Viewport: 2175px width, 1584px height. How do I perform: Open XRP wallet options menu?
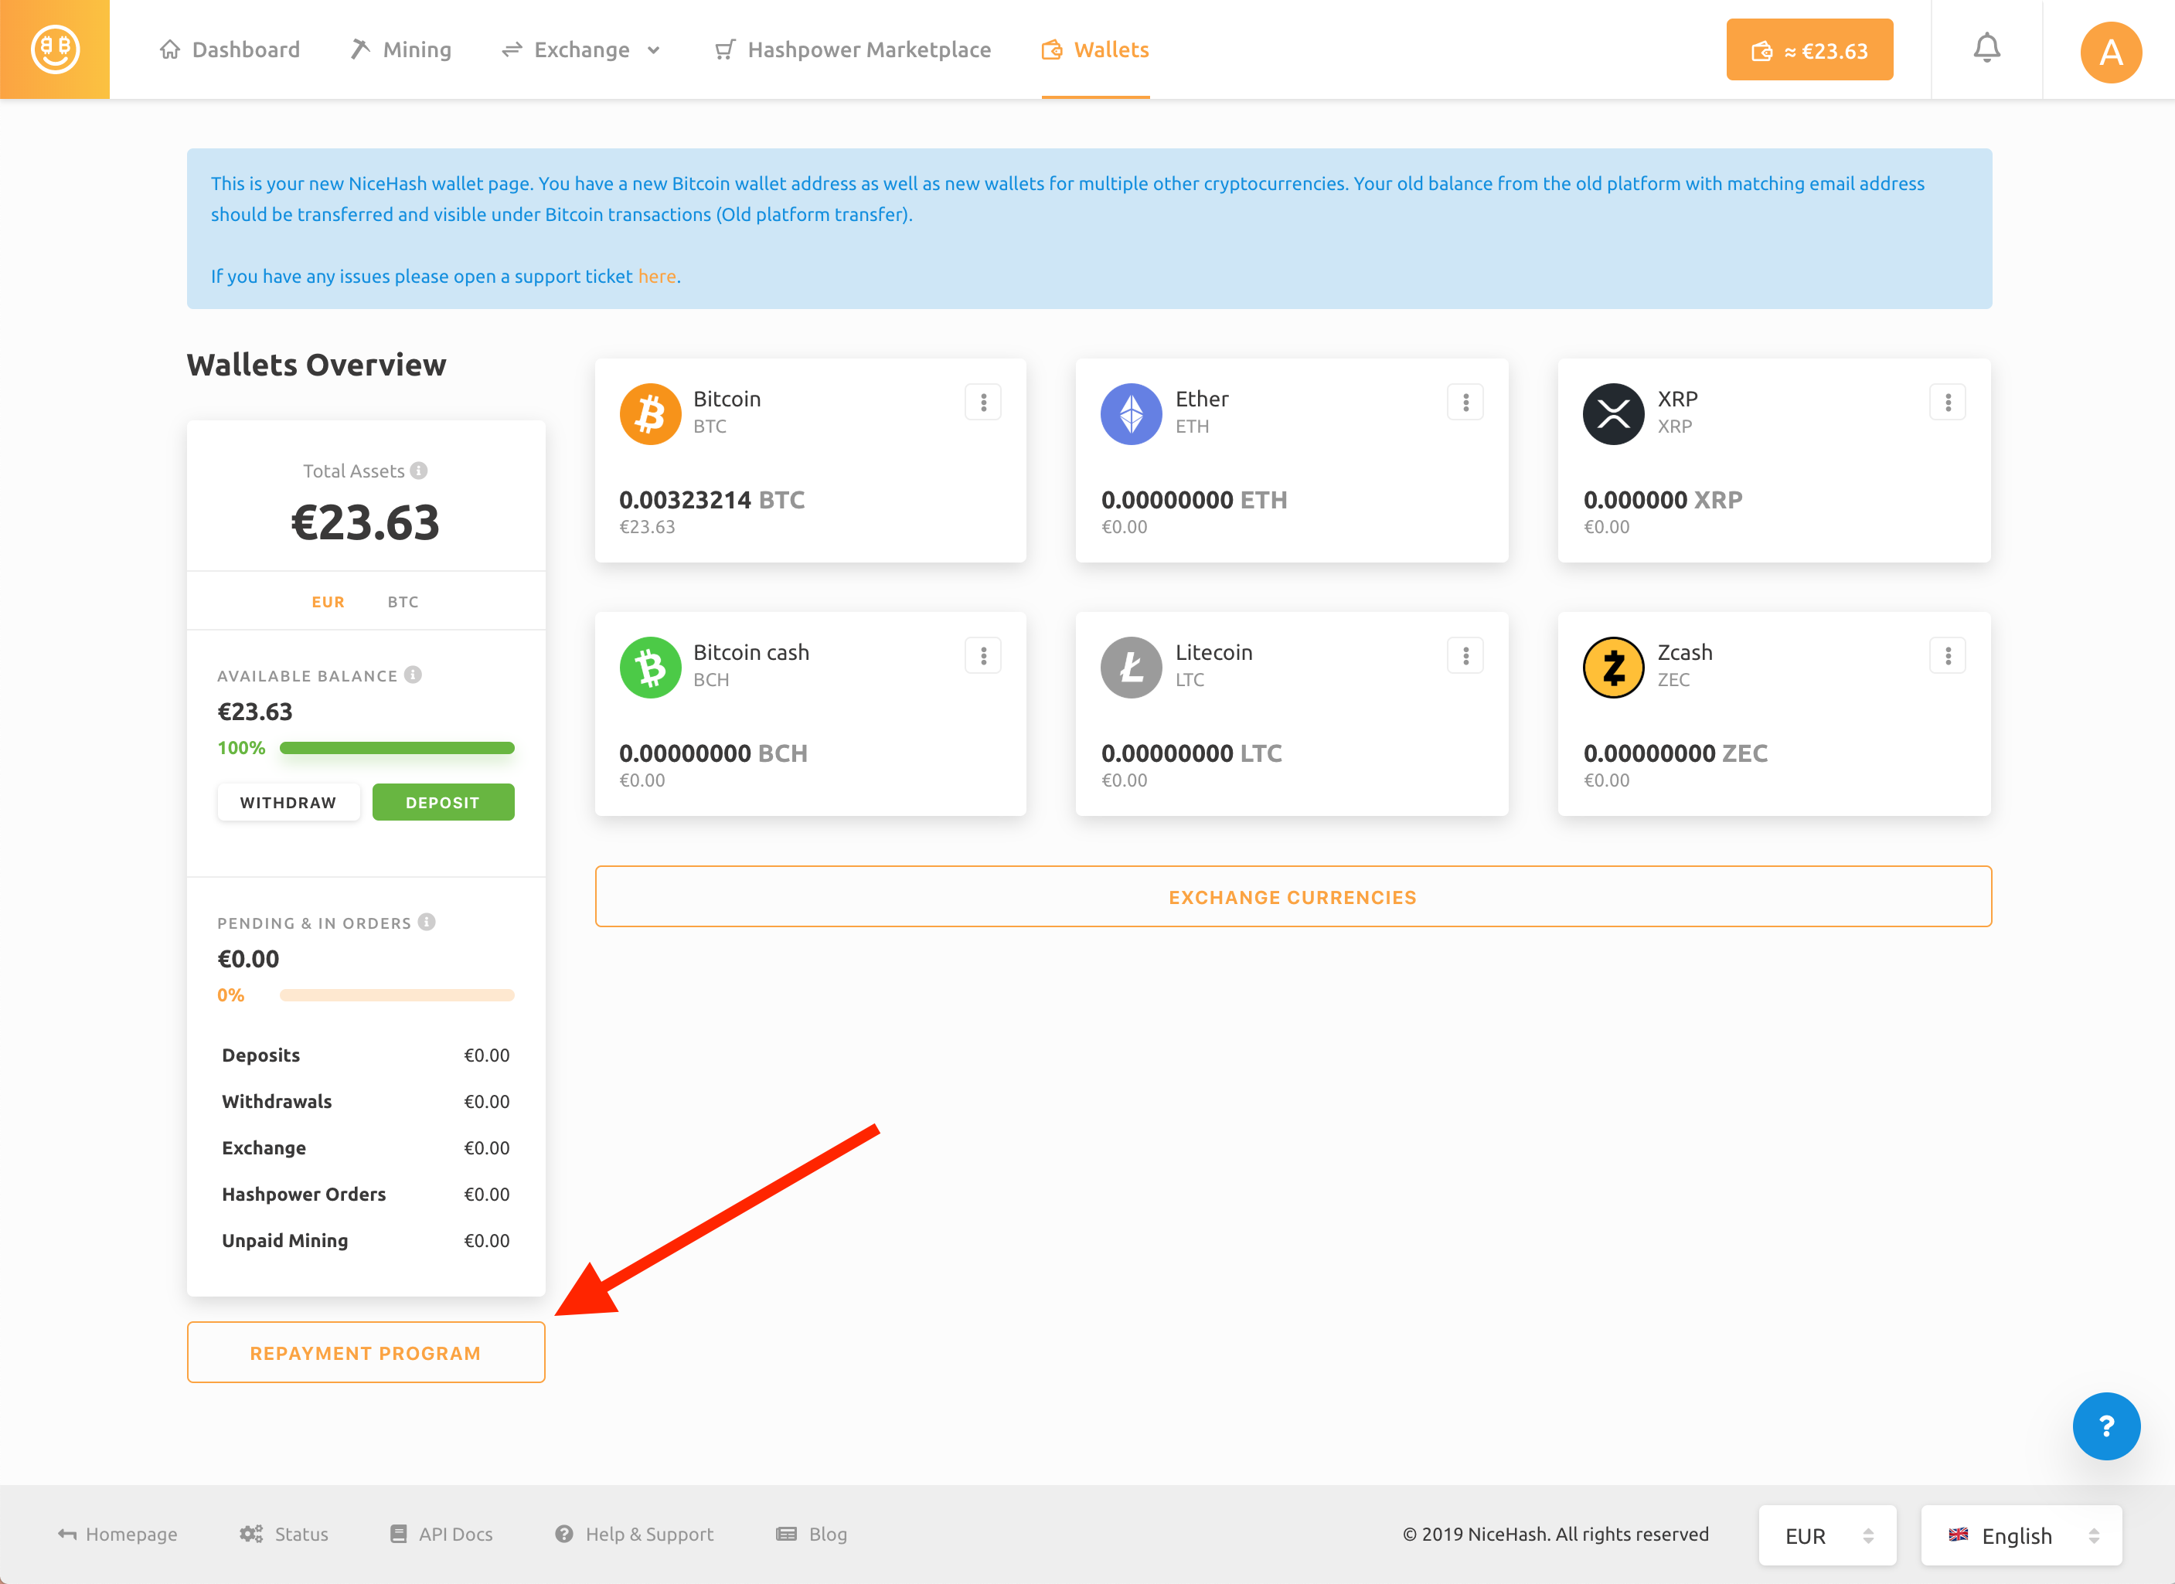1947,402
